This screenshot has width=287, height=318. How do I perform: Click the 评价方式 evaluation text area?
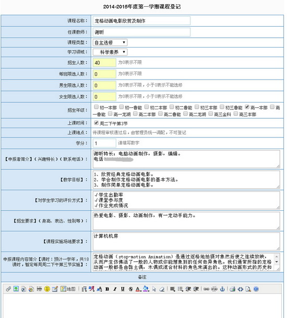tap(186, 200)
